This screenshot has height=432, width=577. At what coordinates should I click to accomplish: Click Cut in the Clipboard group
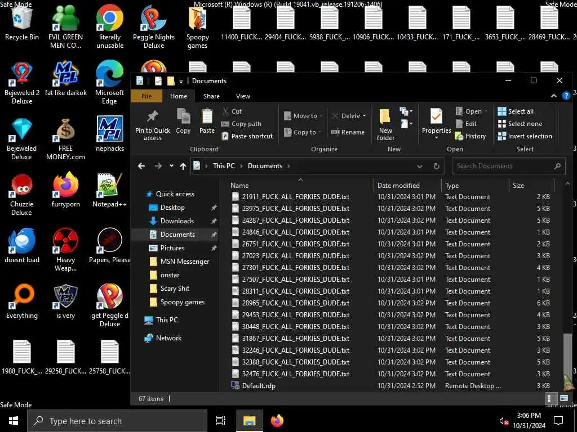coord(232,111)
